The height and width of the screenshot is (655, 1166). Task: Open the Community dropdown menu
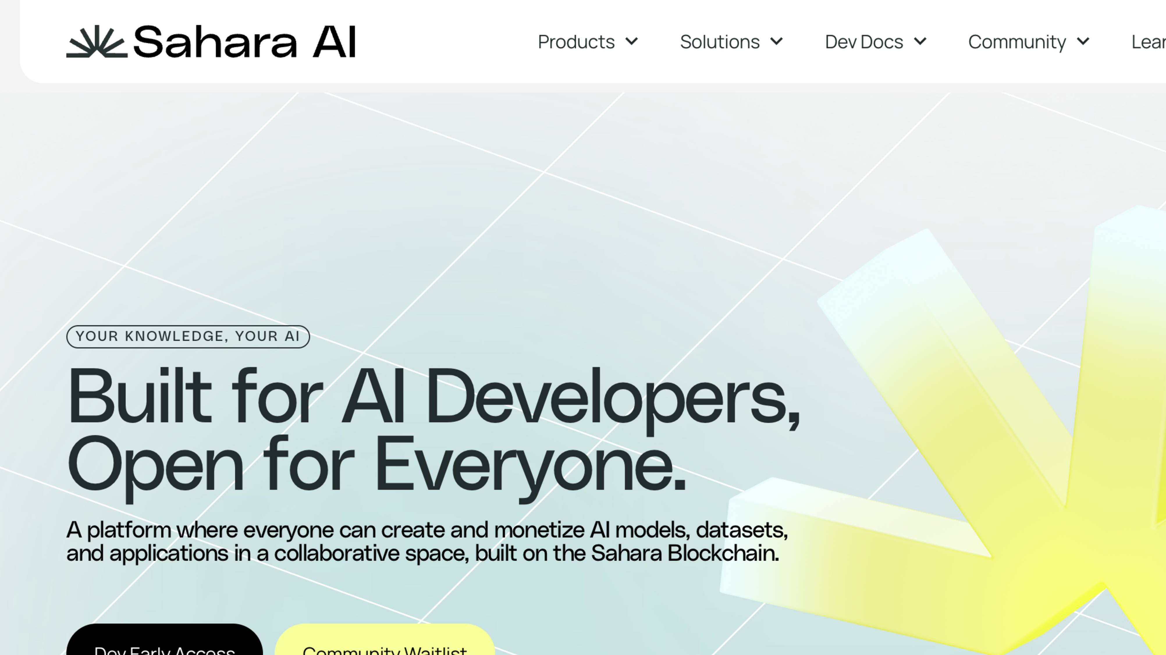click(x=1028, y=42)
